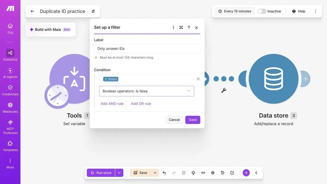Open the Tools Set variable module
This screenshot has height=184, width=327.
click(74, 79)
